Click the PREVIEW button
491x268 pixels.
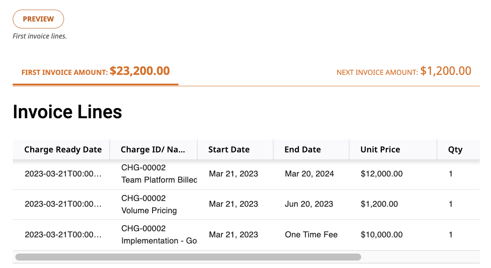click(38, 19)
